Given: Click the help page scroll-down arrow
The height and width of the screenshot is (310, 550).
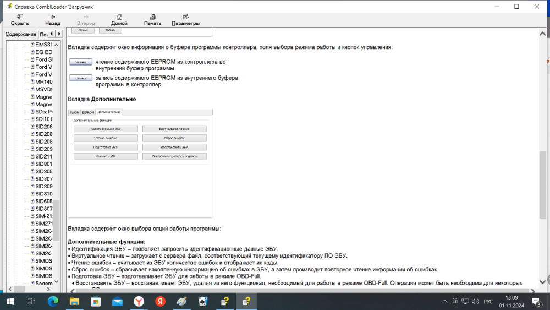Looking at the screenshot, I should pyautogui.click(x=542, y=282).
